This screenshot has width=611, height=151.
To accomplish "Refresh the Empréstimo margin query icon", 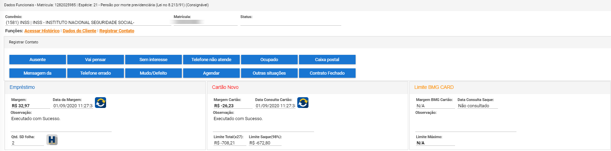I will click(100, 103).
